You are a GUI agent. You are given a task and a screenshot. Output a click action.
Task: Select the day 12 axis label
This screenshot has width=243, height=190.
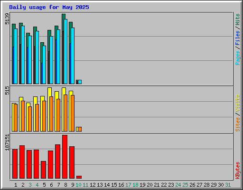coord(93,185)
